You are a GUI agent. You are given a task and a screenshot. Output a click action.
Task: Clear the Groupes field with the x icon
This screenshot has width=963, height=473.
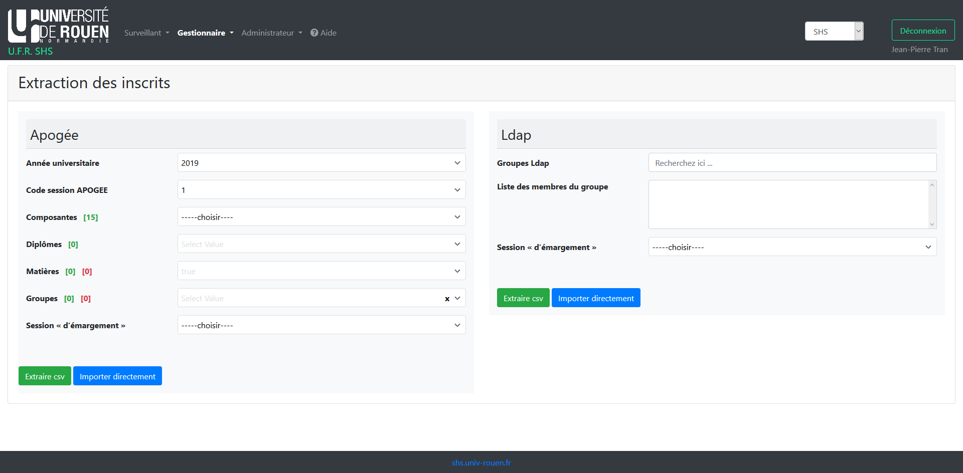click(x=447, y=299)
